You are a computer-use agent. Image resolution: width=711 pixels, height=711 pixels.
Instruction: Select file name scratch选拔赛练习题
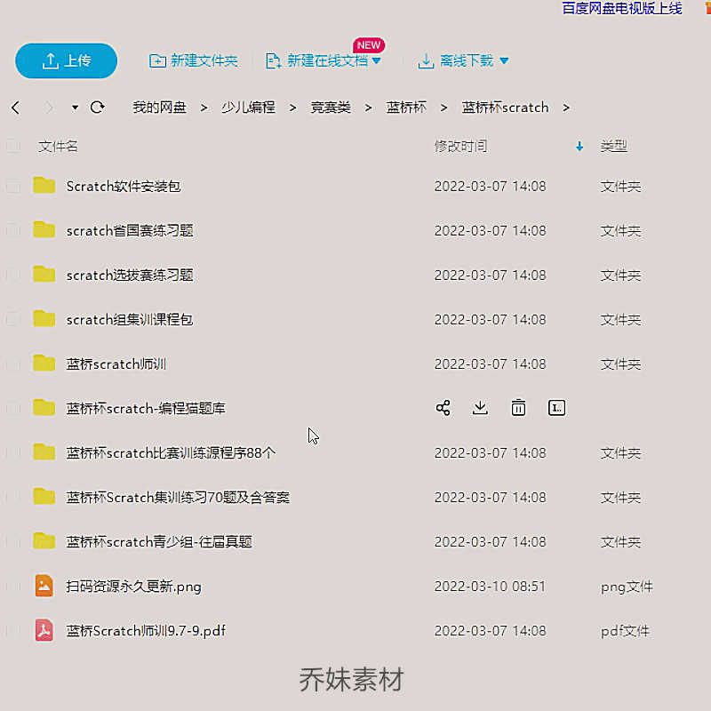(130, 276)
